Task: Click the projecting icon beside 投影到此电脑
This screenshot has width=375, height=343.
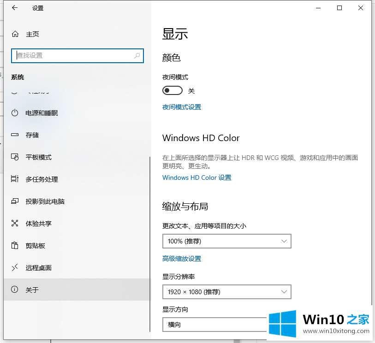Action: click(x=15, y=201)
